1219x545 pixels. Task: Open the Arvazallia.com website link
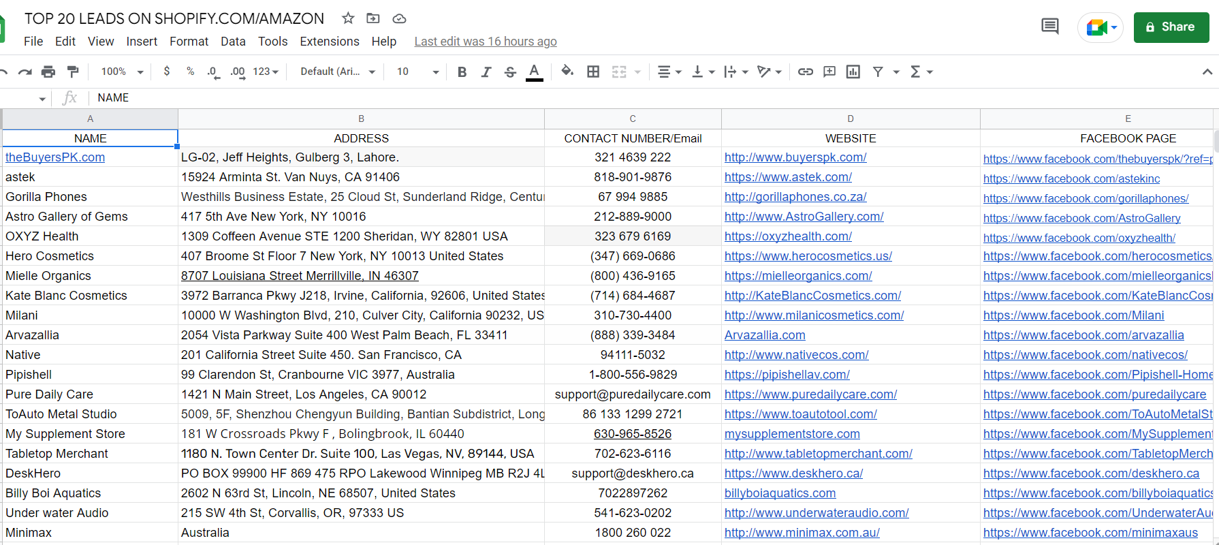(765, 335)
